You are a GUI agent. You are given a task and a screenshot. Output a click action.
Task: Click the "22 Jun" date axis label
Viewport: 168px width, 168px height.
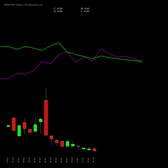coord(8,160)
